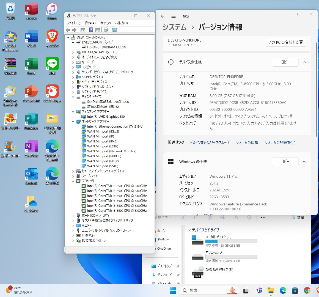Select the Outlook desktop shortcut
This screenshot has height=297, width=319.
pyautogui.click(x=31, y=176)
